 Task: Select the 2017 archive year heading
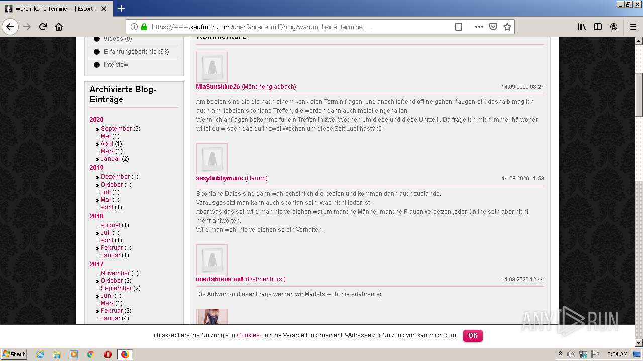pyautogui.click(x=96, y=264)
